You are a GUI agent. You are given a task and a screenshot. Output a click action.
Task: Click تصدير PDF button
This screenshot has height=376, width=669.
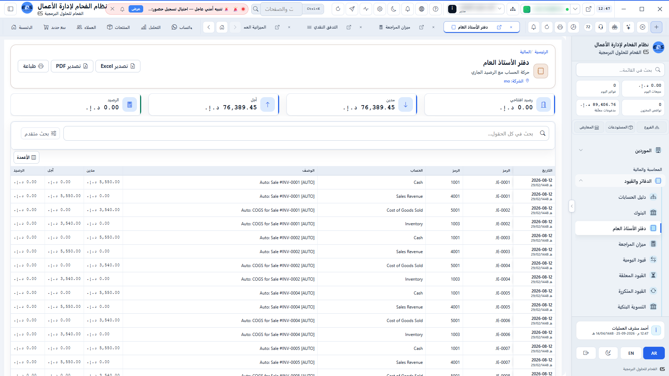(72, 66)
